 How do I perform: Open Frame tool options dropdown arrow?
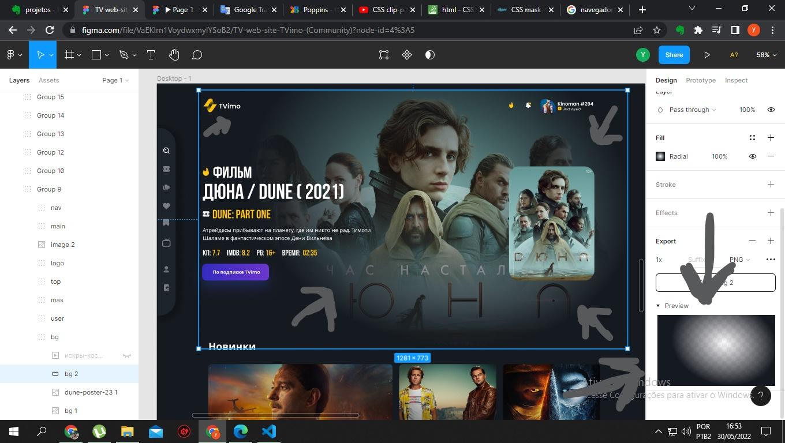[79, 55]
